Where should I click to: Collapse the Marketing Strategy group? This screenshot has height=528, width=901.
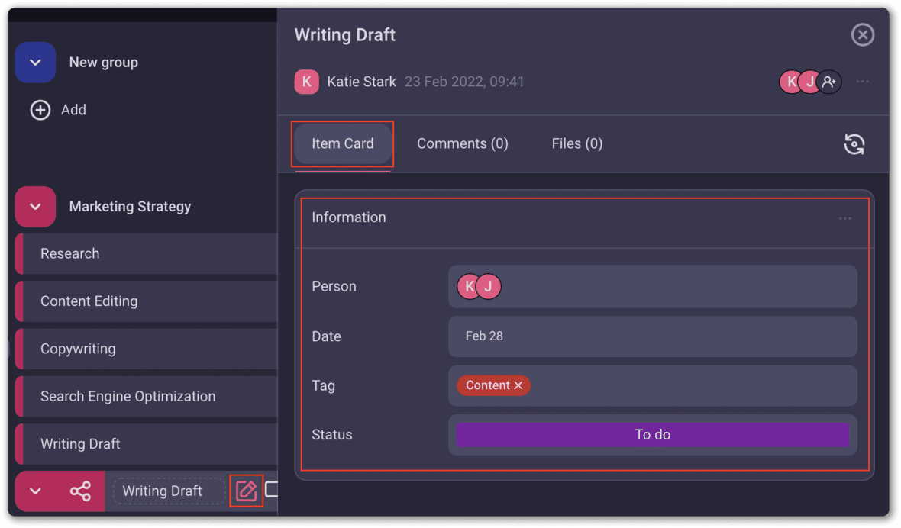(35, 206)
